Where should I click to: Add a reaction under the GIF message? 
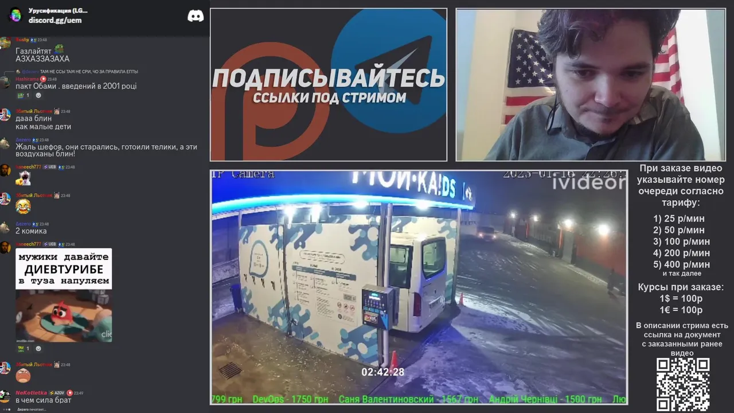pos(38,348)
